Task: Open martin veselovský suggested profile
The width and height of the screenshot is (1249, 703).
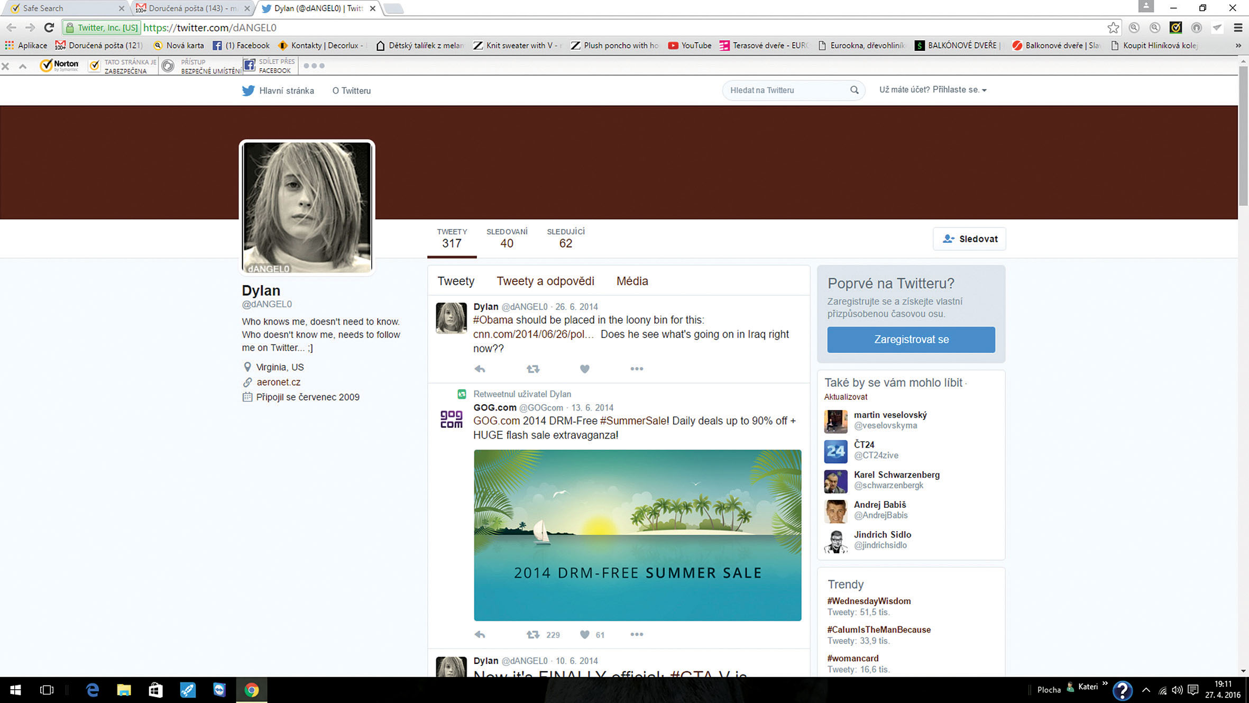Action: coord(890,415)
